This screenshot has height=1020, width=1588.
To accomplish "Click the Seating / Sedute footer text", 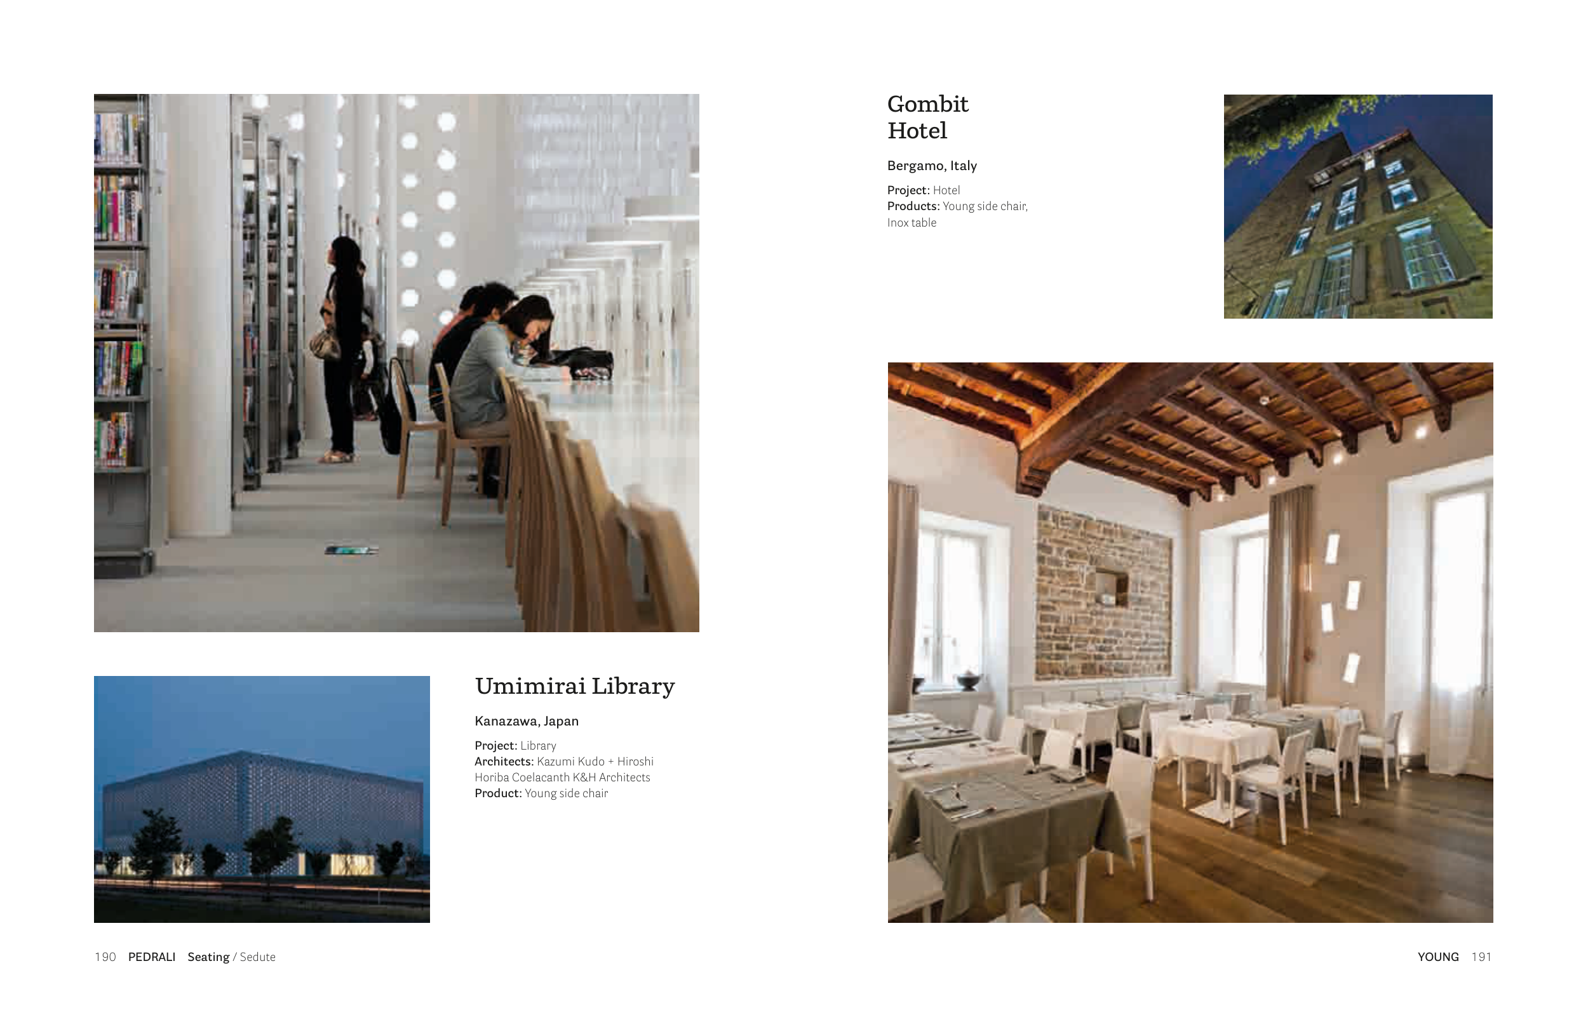I will click(x=231, y=957).
